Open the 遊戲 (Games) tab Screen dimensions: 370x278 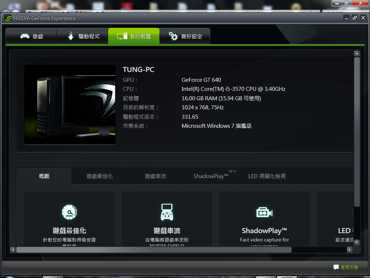coord(31,36)
